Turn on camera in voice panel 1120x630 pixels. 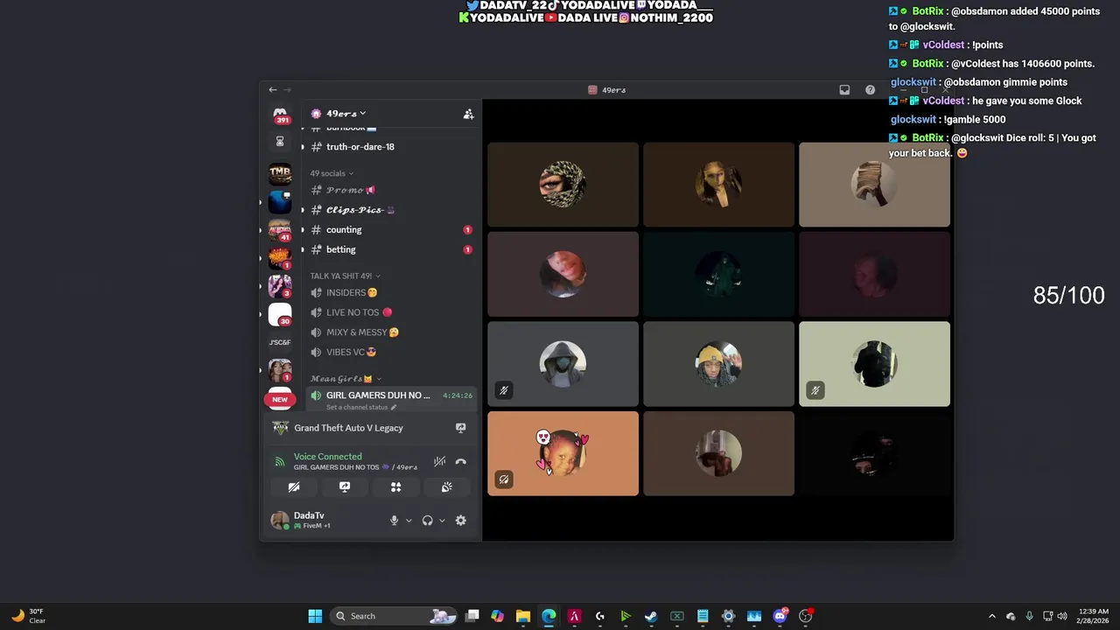click(x=294, y=487)
